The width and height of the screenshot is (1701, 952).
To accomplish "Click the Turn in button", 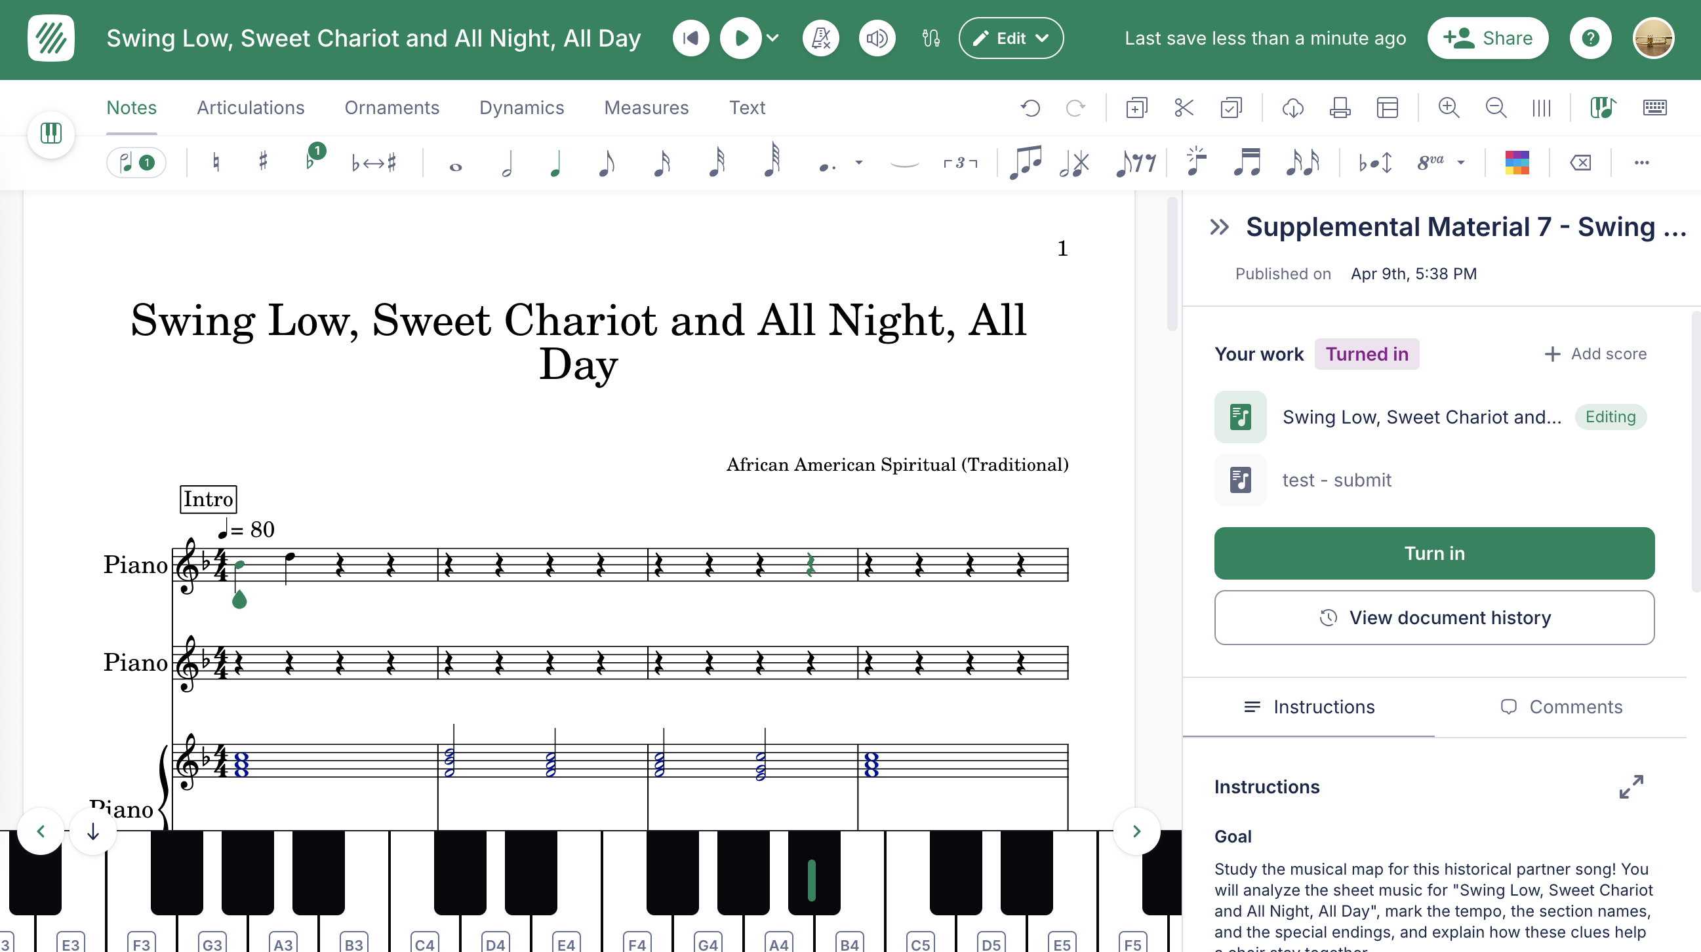I will (1433, 553).
